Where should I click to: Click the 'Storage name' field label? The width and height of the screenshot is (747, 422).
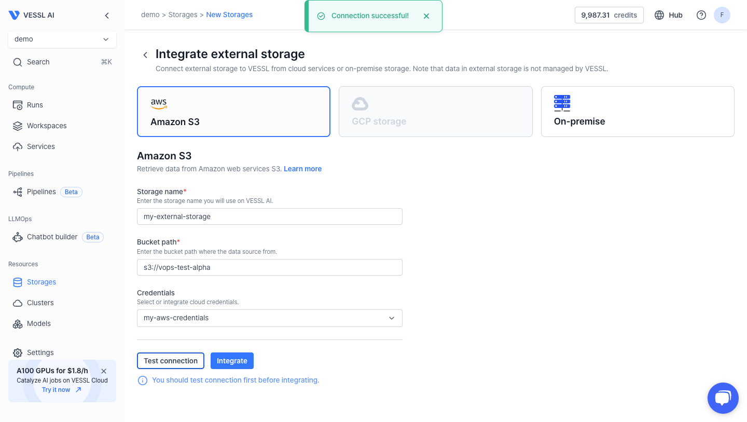click(161, 192)
